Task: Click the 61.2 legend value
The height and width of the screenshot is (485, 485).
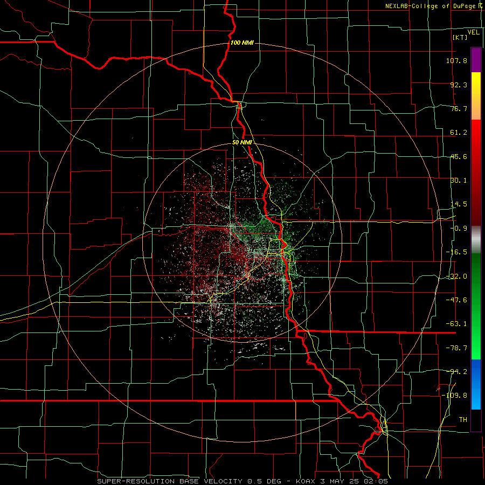Action: click(x=459, y=133)
